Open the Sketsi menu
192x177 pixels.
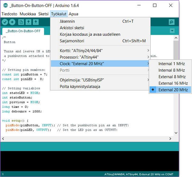click(43, 14)
